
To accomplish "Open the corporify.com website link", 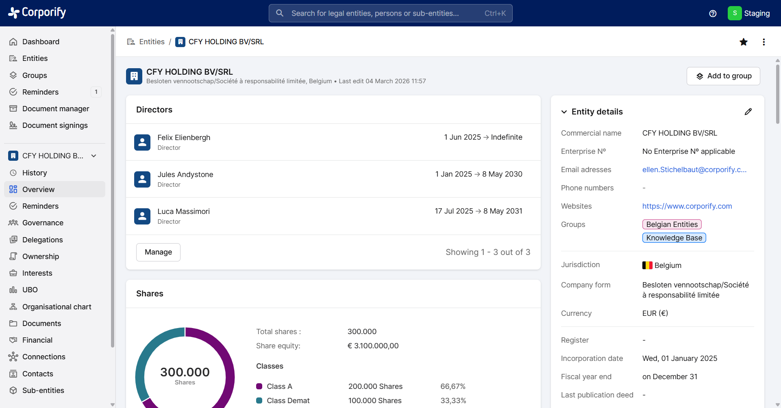I will click(x=687, y=206).
